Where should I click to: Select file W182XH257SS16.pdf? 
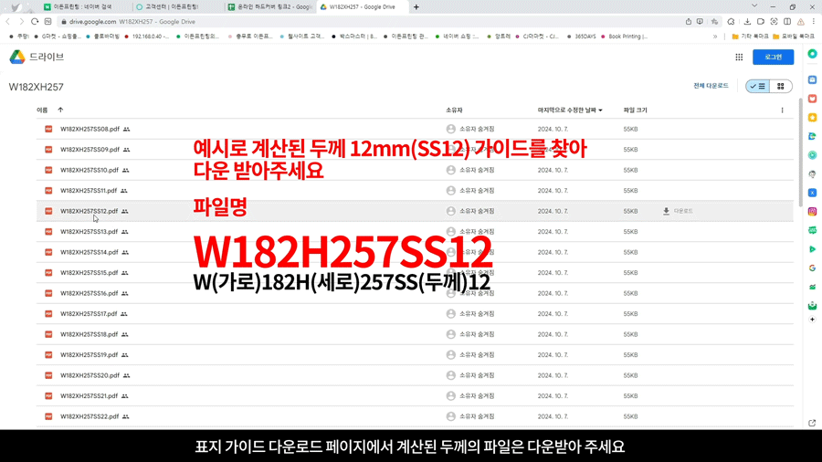[90, 293]
